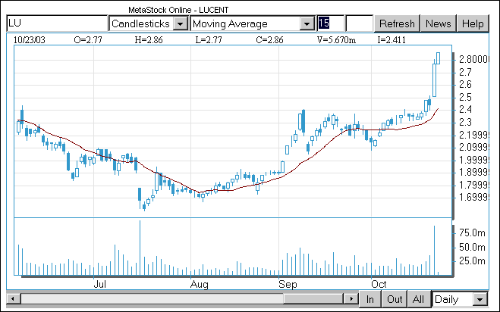Click the horizontal scrollbar thumb
The height and width of the screenshot is (312, 500).
[313, 299]
